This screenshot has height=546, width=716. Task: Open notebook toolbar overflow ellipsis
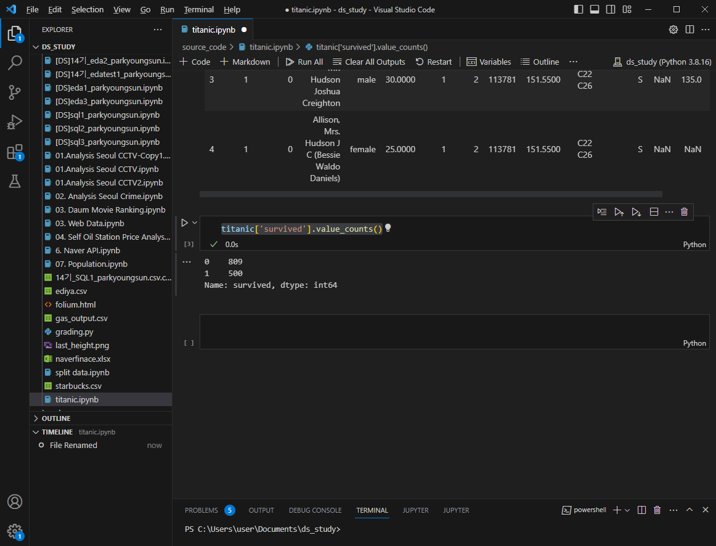coord(574,62)
